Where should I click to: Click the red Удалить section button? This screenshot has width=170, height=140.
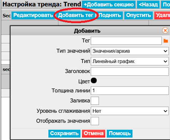click(162, 15)
